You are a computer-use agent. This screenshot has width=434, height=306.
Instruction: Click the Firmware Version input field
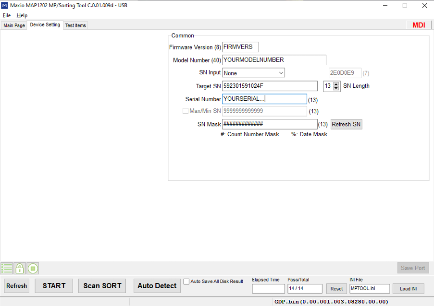[240, 47]
